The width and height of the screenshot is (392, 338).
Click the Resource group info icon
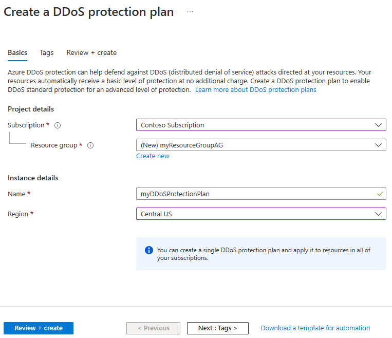tap(90, 145)
